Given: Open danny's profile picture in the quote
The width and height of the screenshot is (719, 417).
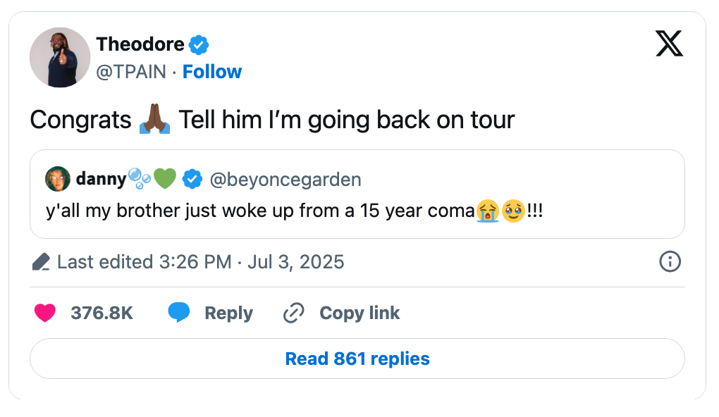Looking at the screenshot, I should click(58, 179).
